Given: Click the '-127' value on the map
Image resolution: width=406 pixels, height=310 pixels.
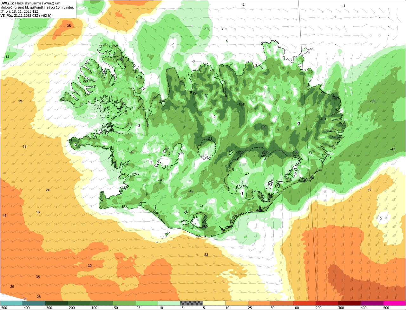Looking at the screenshot, I should tap(240, 152).
